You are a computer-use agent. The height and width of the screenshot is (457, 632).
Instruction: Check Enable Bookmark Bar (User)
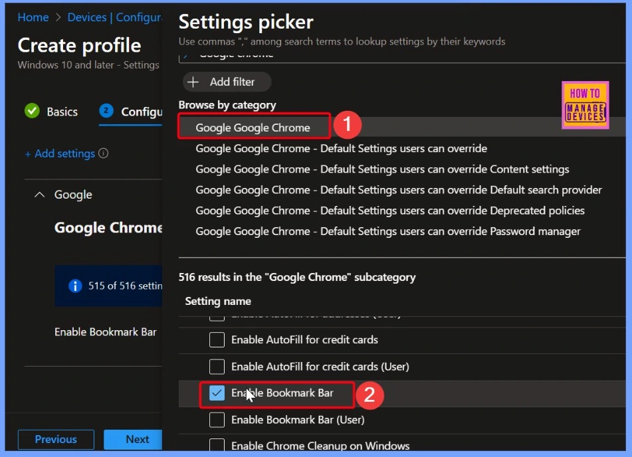tap(217, 420)
